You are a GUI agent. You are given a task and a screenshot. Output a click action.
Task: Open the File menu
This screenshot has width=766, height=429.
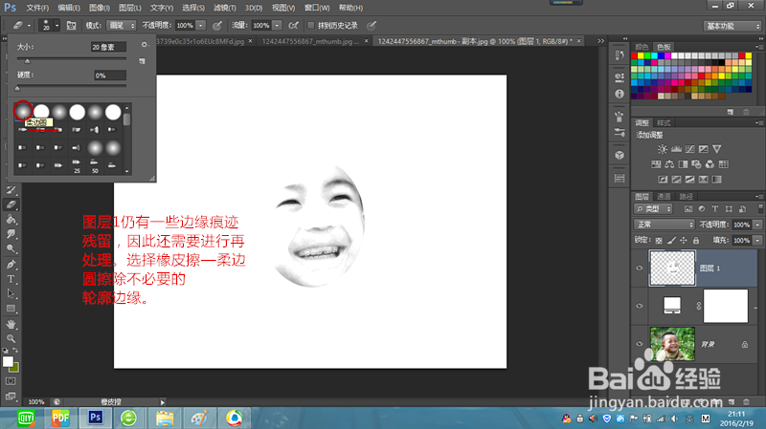pyautogui.click(x=37, y=8)
